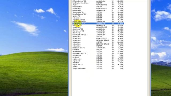This screenshot has height=96, width=171.
Task: Select the System Idle Process row
Action: click(98, 68)
